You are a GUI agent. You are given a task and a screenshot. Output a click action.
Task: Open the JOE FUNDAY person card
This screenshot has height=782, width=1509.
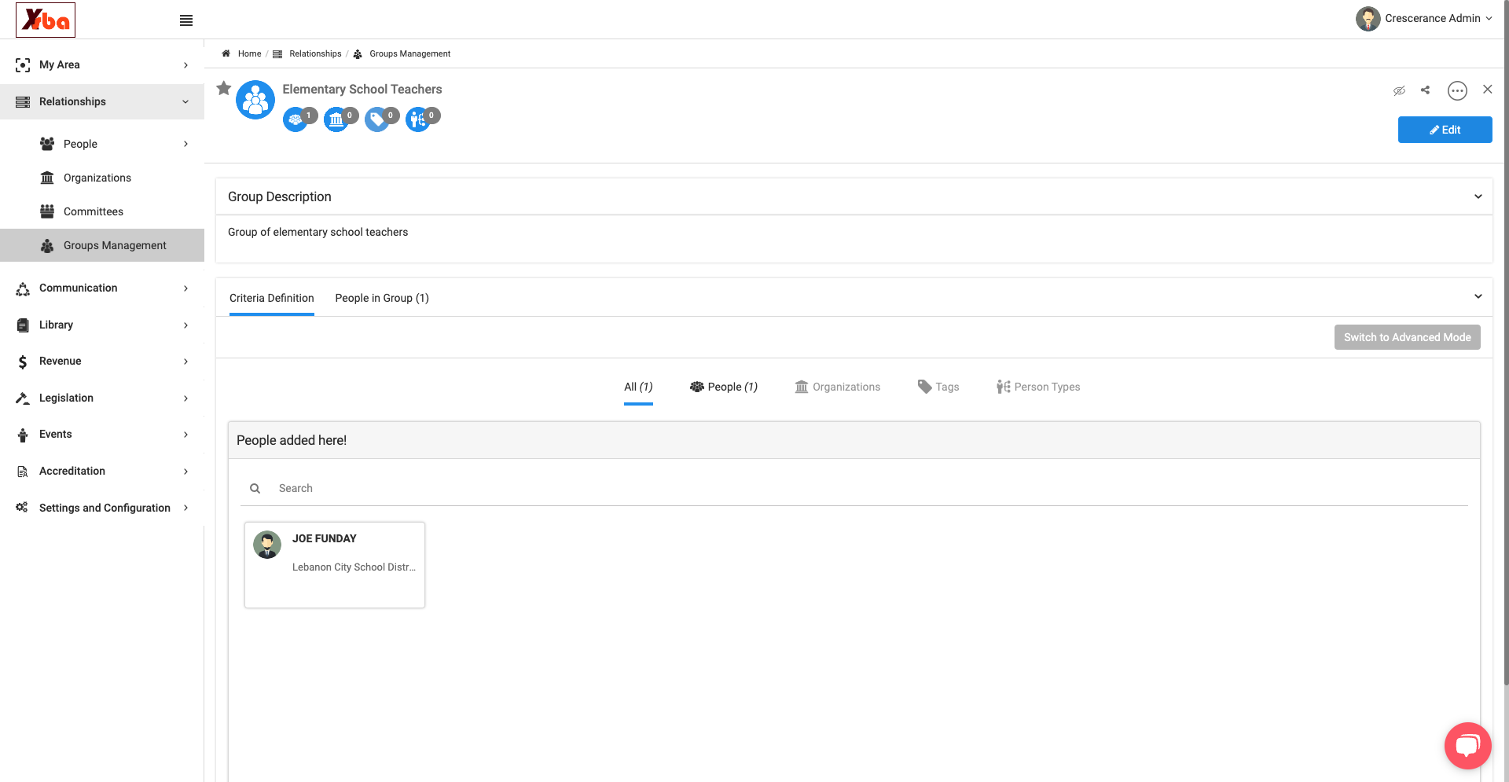[x=335, y=564]
